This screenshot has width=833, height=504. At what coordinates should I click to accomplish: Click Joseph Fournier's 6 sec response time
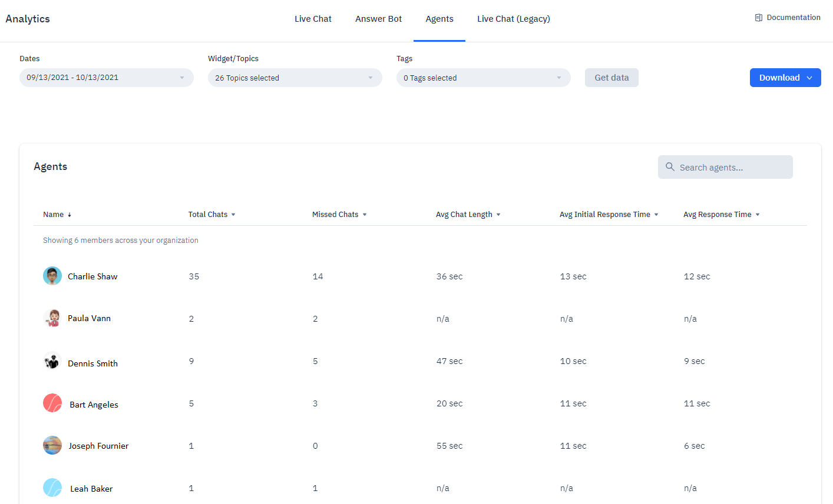(x=694, y=446)
